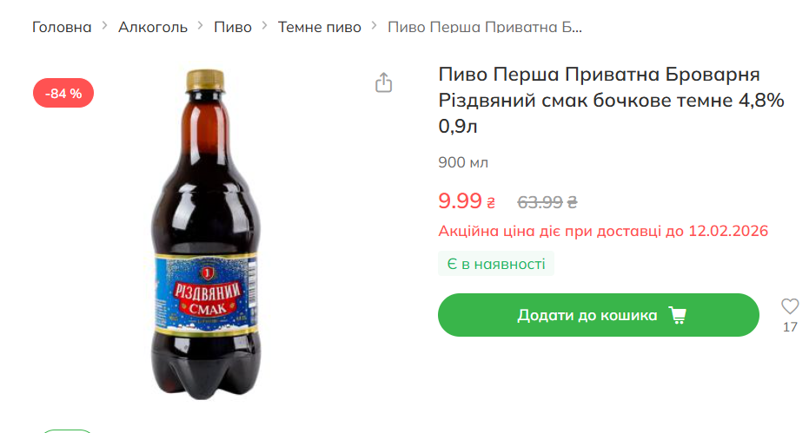Click the chevron right after Головна
The width and height of the screenshot is (809, 433).
click(105, 27)
